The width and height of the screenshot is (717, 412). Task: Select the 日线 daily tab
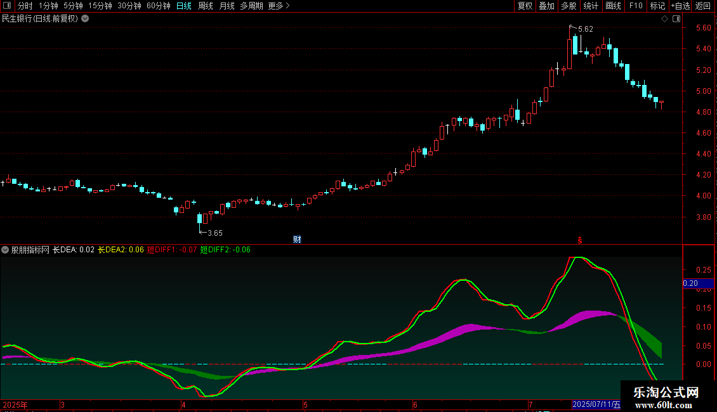click(184, 6)
